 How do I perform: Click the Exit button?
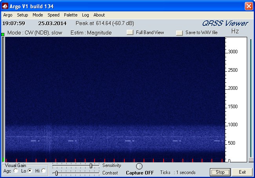click(x=242, y=172)
